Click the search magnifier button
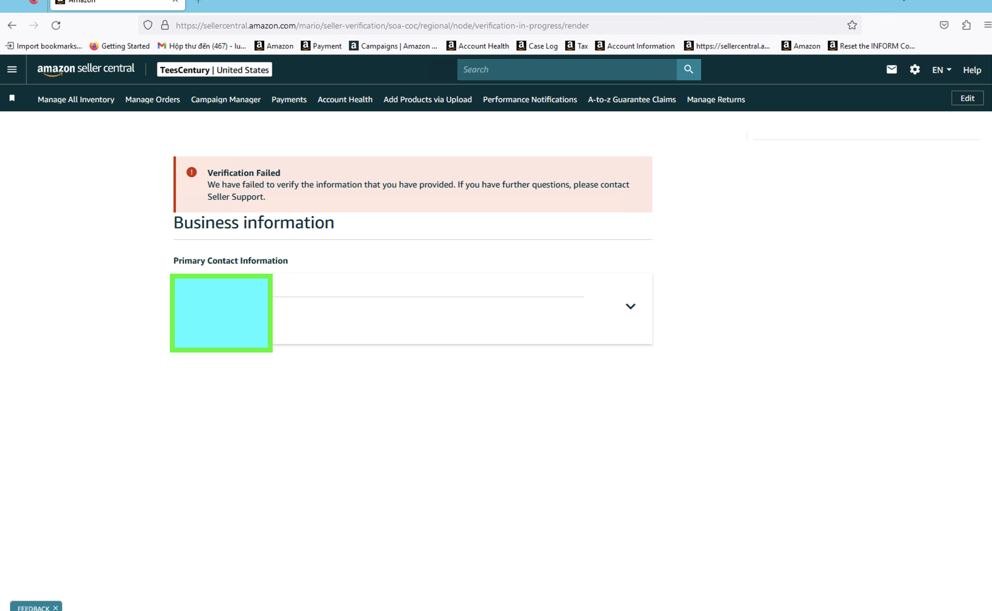The height and width of the screenshot is (611, 992). coord(688,70)
